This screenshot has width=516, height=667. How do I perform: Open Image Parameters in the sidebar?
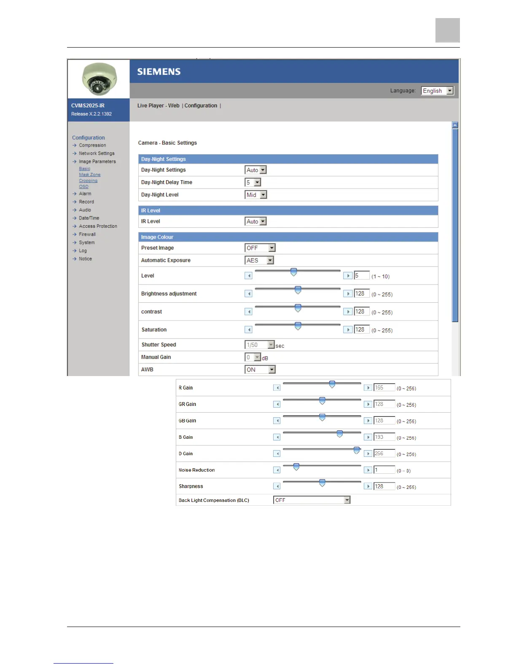(x=97, y=162)
